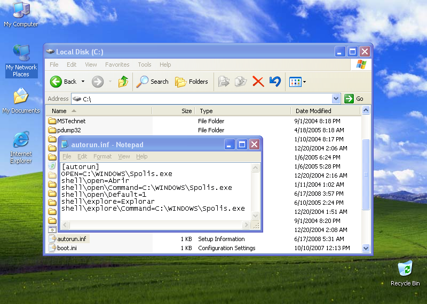Viewport: 427px width, 304px height.
Task: Open the Tools menu
Action: tap(144, 65)
